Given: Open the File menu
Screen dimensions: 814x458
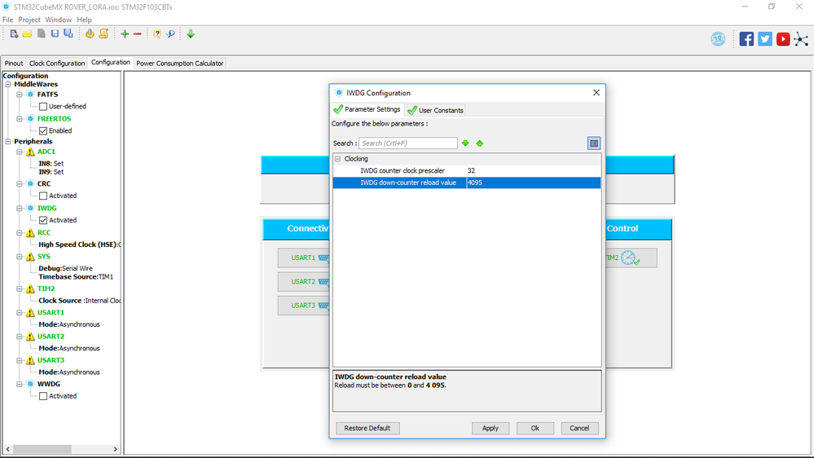Looking at the screenshot, I should point(8,20).
